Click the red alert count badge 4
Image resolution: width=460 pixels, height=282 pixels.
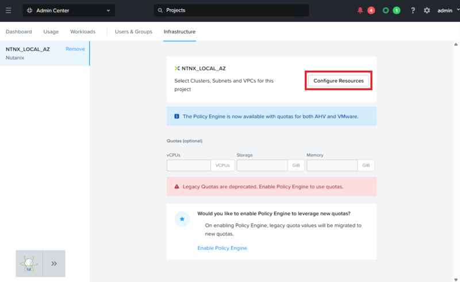pyautogui.click(x=371, y=10)
